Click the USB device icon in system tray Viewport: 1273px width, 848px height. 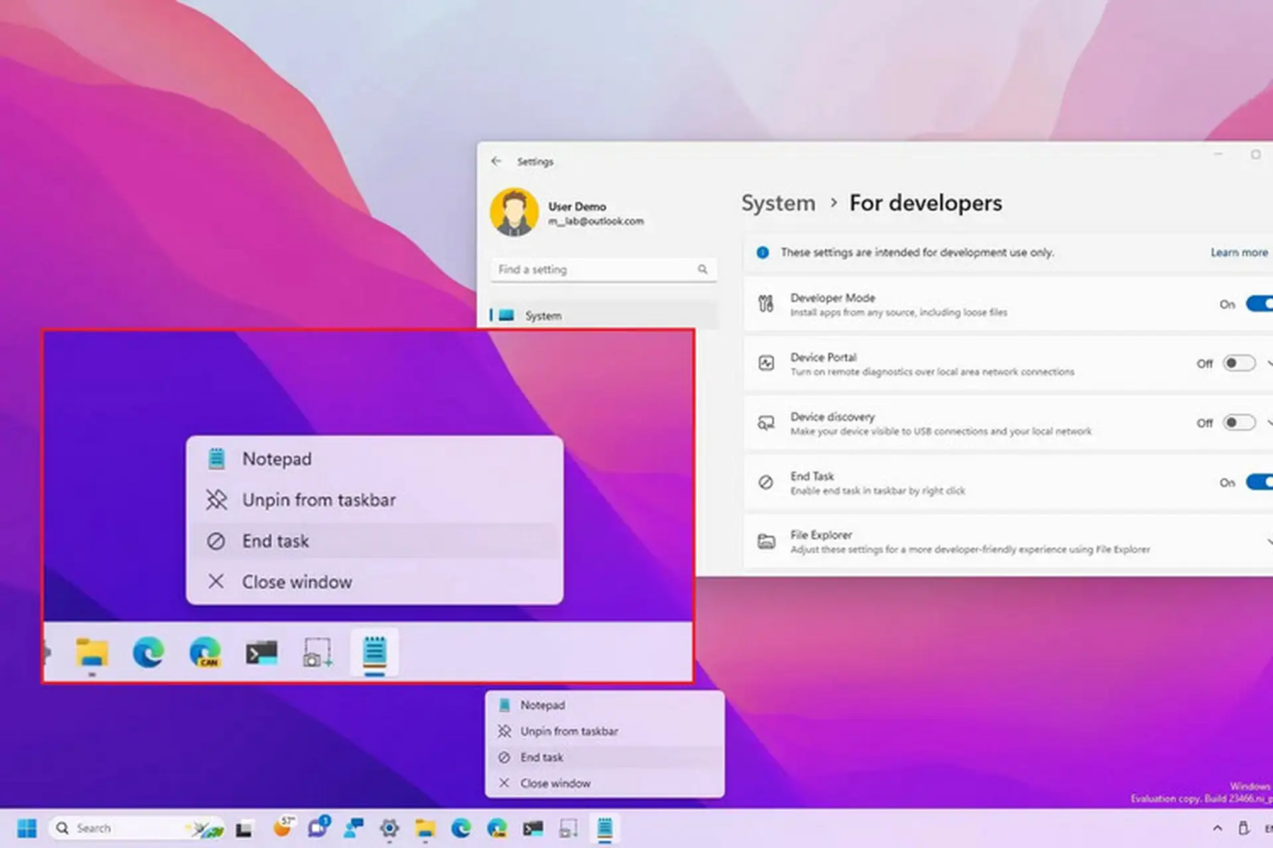click(1244, 828)
